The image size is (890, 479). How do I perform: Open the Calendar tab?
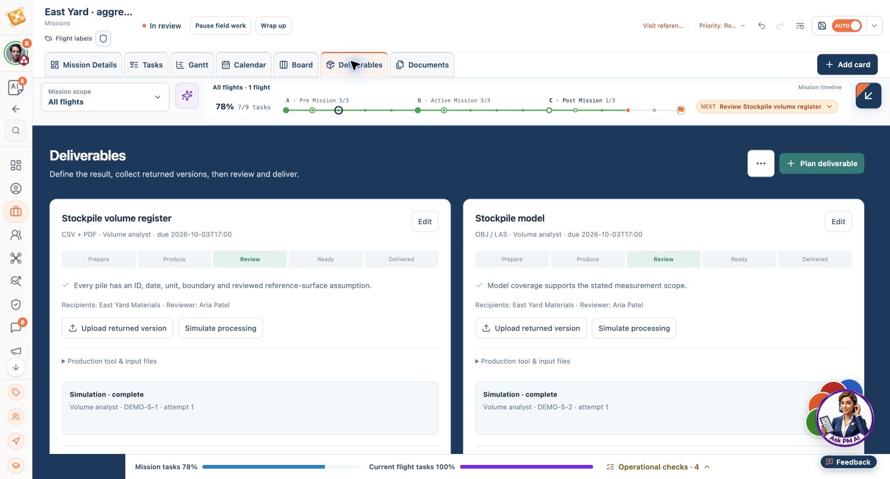click(x=244, y=65)
